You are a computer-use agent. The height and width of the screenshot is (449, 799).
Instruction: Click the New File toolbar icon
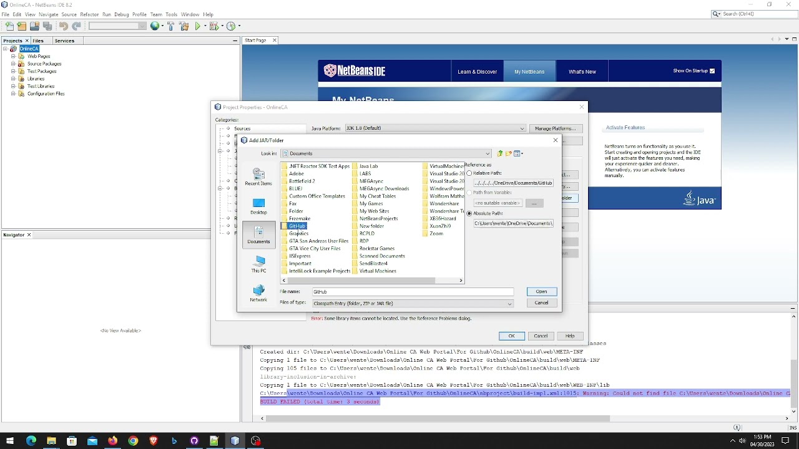[9, 26]
